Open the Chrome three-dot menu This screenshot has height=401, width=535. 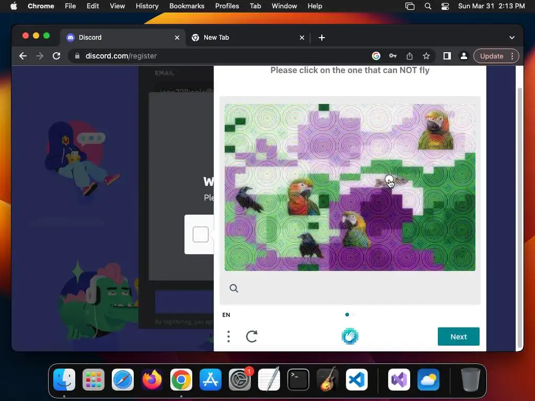tap(512, 56)
